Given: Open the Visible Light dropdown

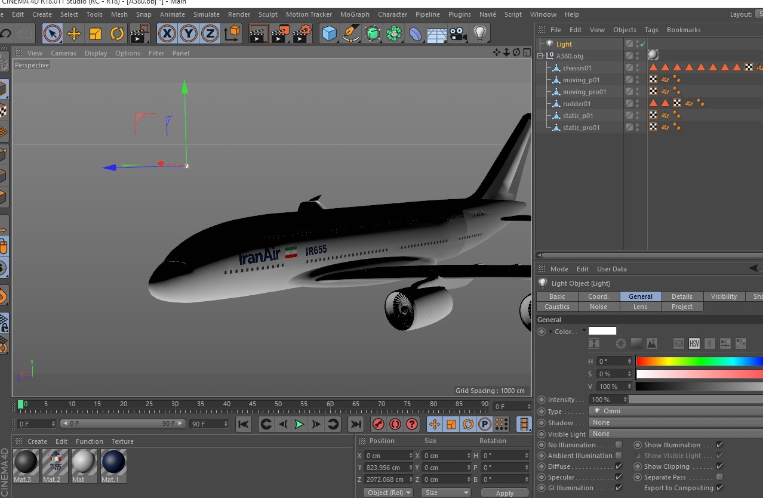Looking at the screenshot, I should coord(675,434).
